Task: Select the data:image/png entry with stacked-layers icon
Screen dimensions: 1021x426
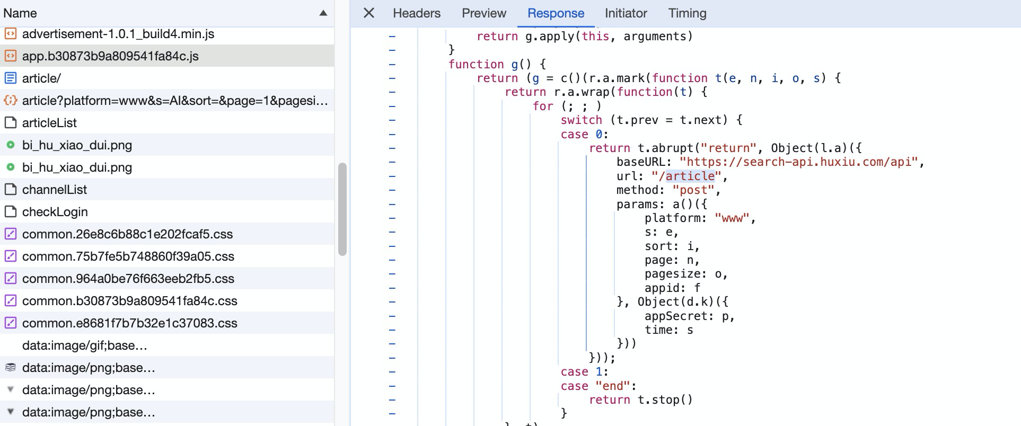Action: [x=167, y=368]
